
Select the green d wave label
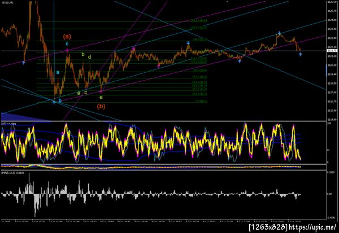89,57
